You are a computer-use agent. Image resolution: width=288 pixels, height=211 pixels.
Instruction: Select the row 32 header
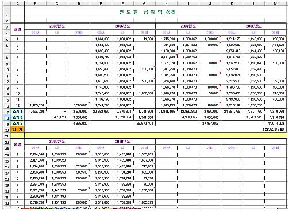point(7,202)
